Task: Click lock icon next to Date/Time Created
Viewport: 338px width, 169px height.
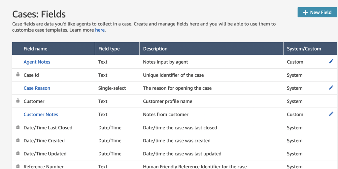Action: click(x=18, y=140)
